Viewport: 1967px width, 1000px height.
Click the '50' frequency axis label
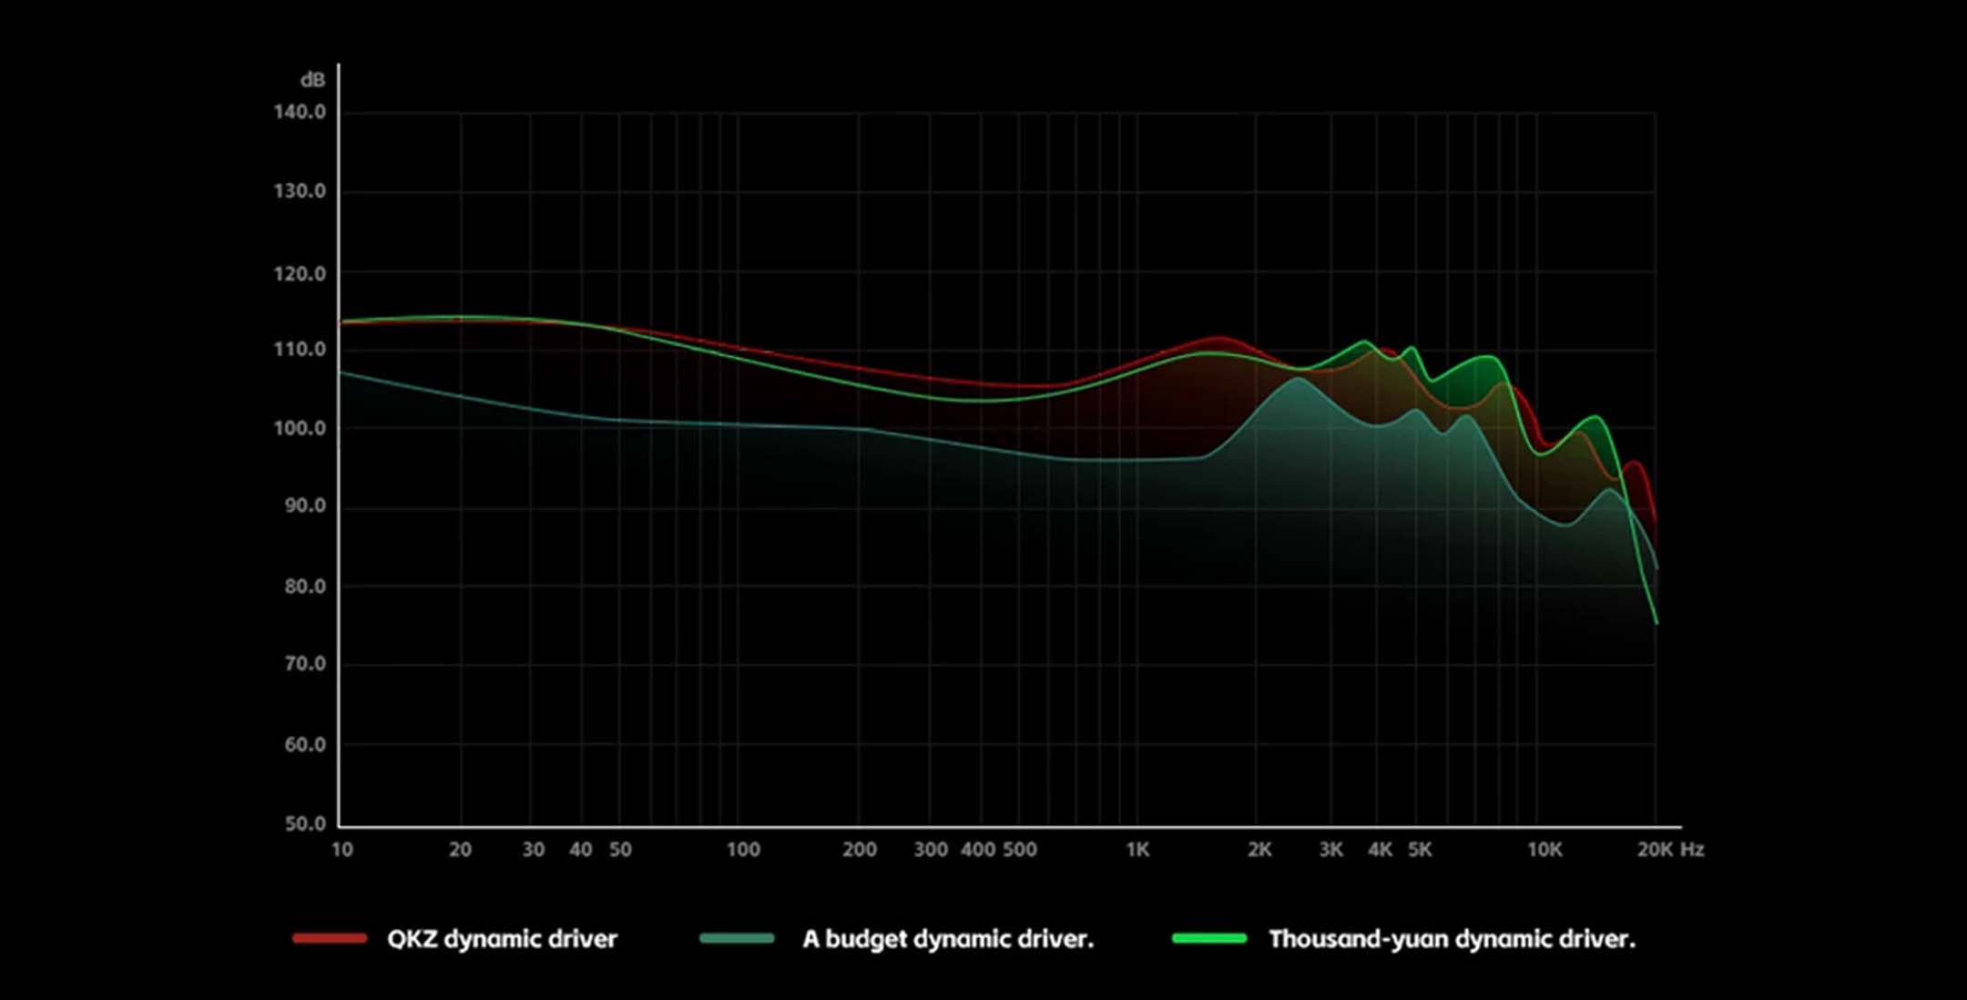(x=620, y=850)
